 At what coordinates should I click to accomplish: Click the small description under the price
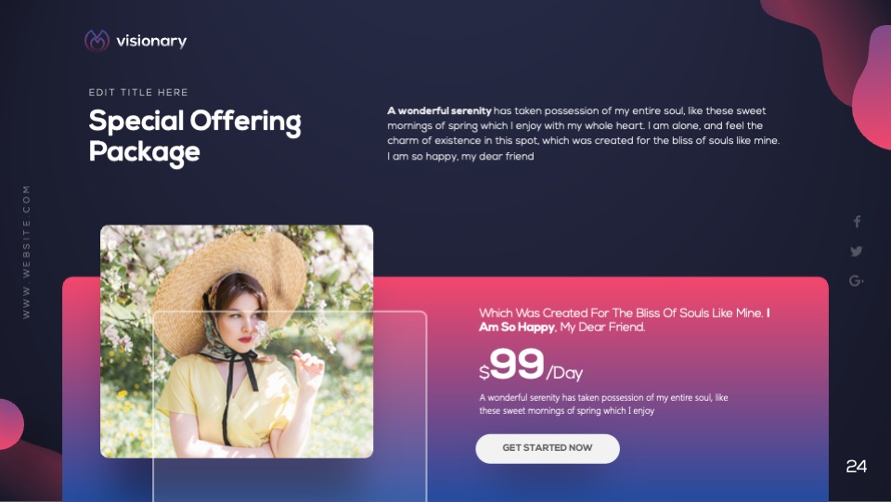coord(603,405)
